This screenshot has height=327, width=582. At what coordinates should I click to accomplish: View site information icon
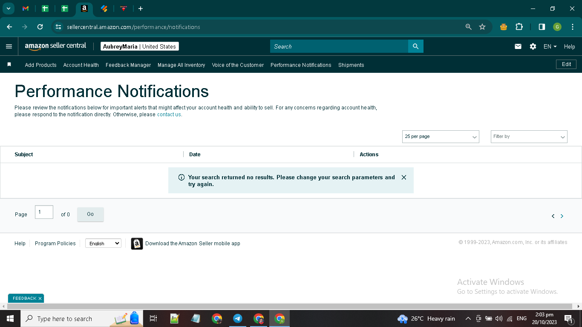pos(58,27)
